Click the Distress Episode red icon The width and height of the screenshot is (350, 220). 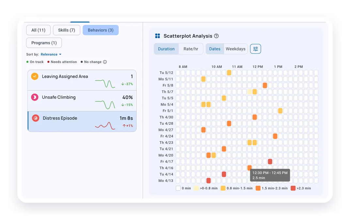(x=36, y=118)
